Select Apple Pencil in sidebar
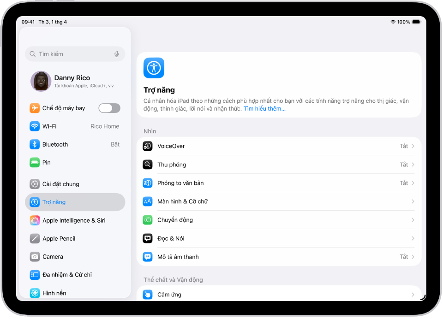 [75, 238]
